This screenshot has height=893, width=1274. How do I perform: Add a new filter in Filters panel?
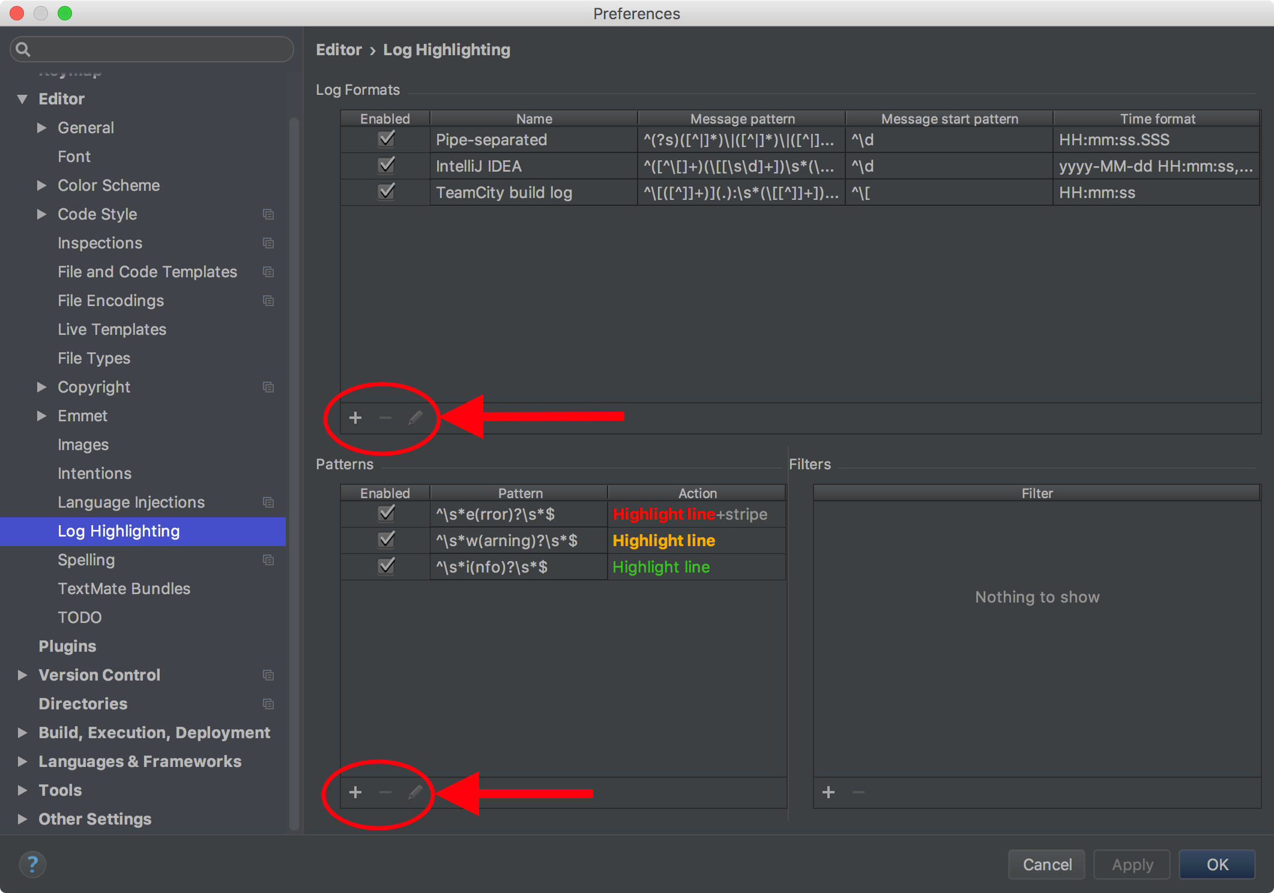pos(828,792)
